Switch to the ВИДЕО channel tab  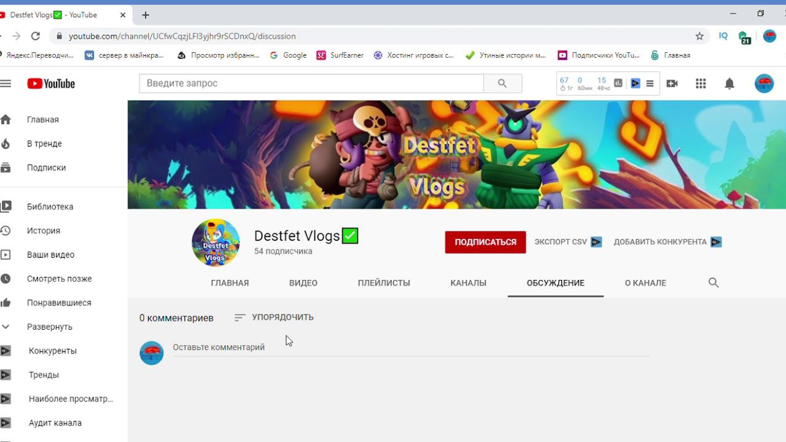pos(303,283)
